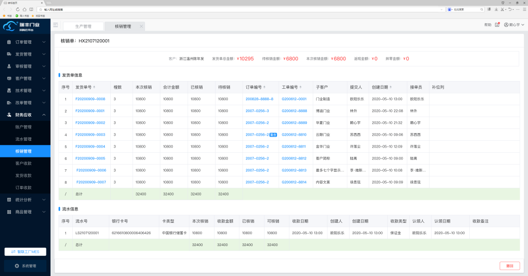Expand the 发货管理 menu chevron
The image size is (528, 276).
44,54
